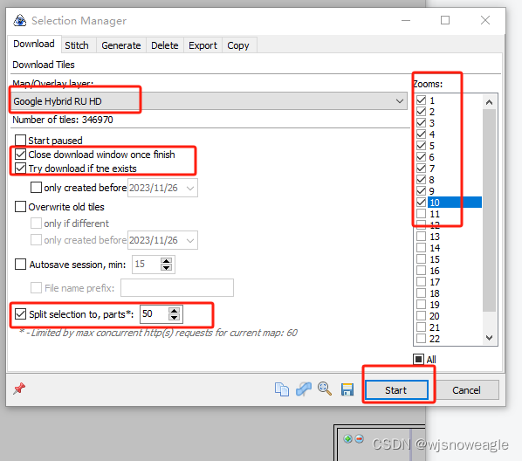
Task: Click the green plus icon in background window
Action: click(x=348, y=438)
